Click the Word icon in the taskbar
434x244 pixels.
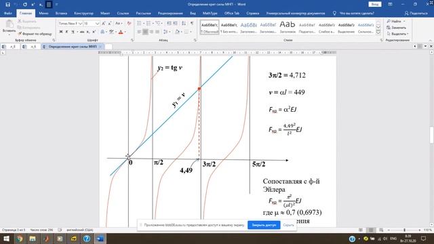pos(100,239)
